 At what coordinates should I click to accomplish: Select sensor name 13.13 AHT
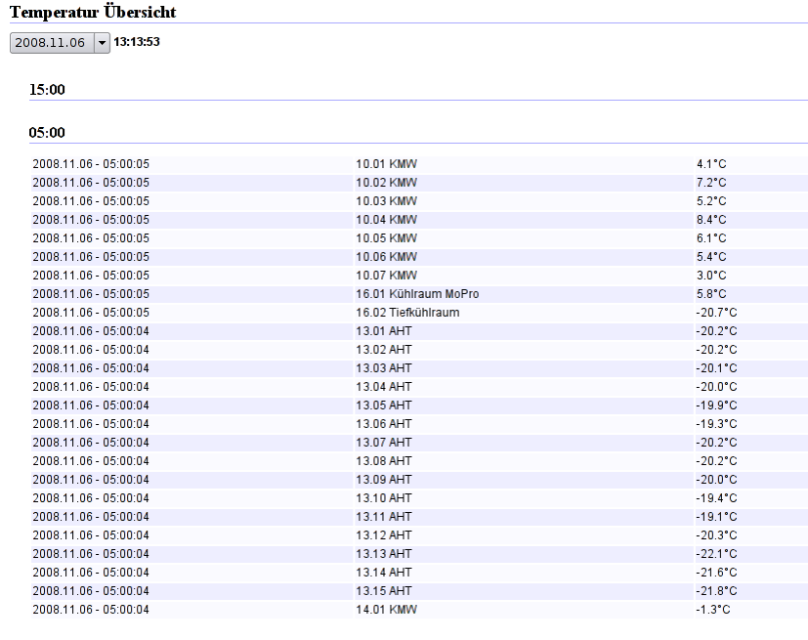coord(384,553)
